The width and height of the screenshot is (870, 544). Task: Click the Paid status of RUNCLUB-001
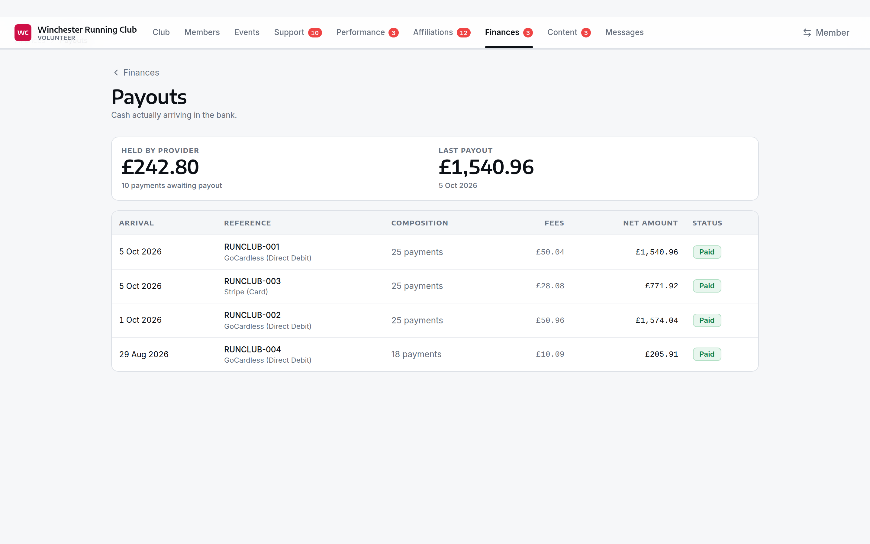[x=707, y=252]
